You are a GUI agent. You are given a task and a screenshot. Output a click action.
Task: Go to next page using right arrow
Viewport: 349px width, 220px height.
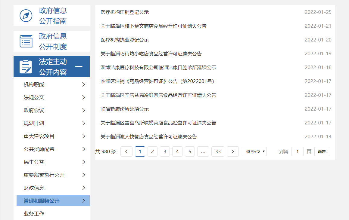(232, 151)
